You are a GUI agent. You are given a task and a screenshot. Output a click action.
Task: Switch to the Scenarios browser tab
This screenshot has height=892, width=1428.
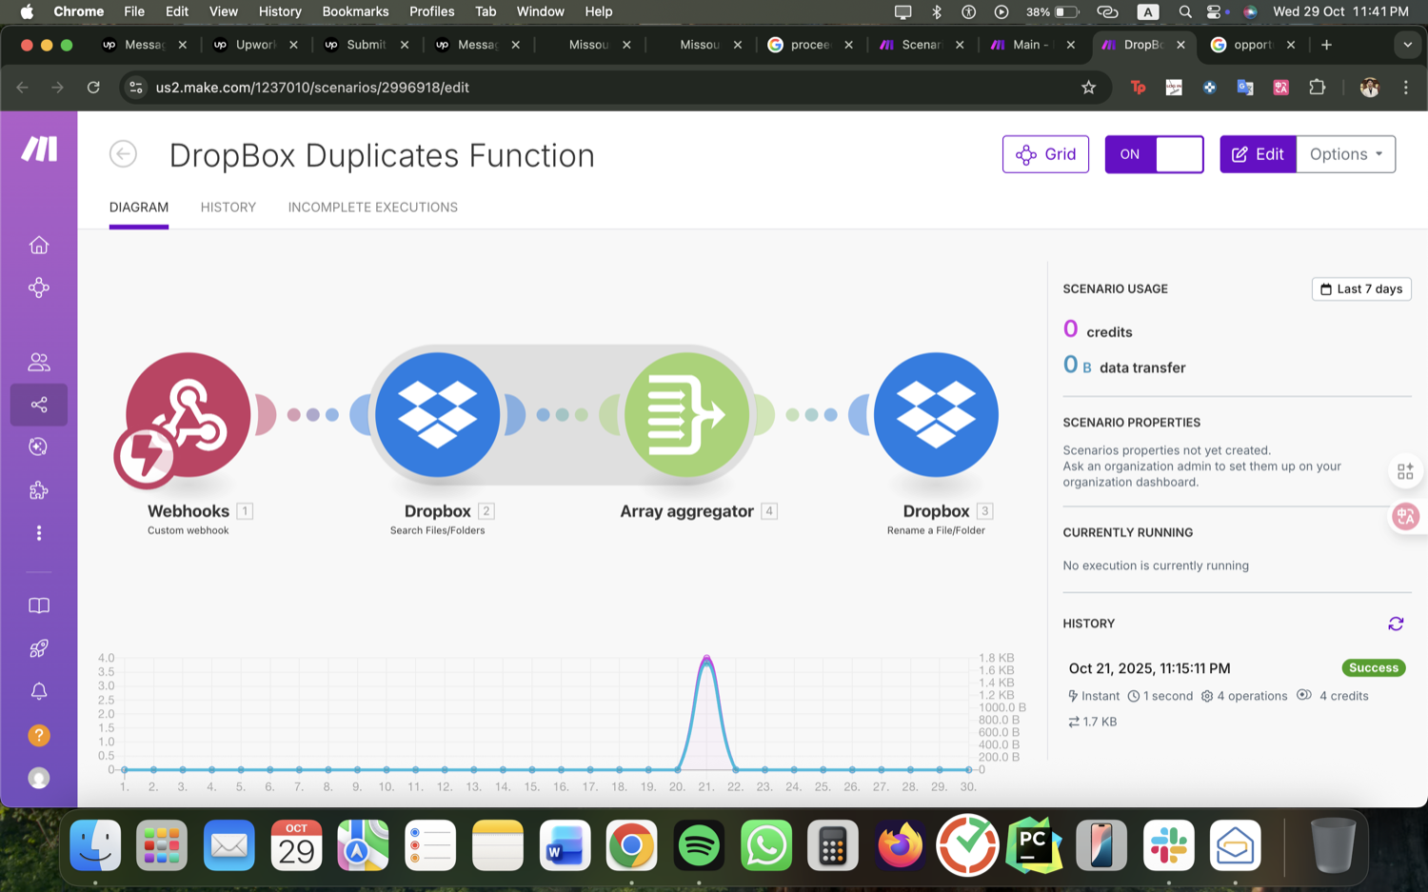pos(922,45)
